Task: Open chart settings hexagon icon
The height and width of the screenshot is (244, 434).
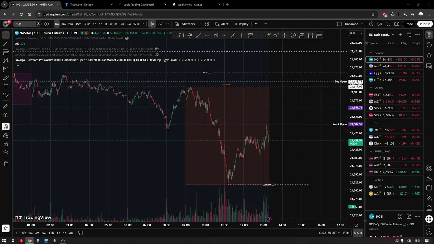Action: [380, 24]
